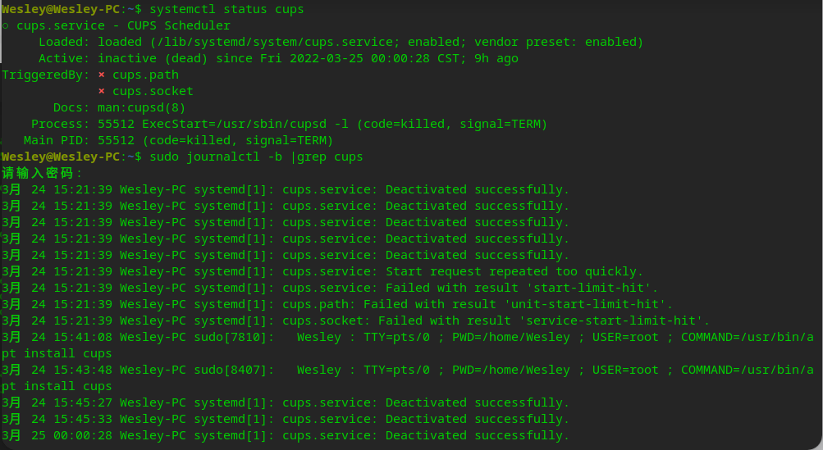
Task: Click the 请输入密码 password prompt line
Action: pyautogui.click(x=43, y=173)
